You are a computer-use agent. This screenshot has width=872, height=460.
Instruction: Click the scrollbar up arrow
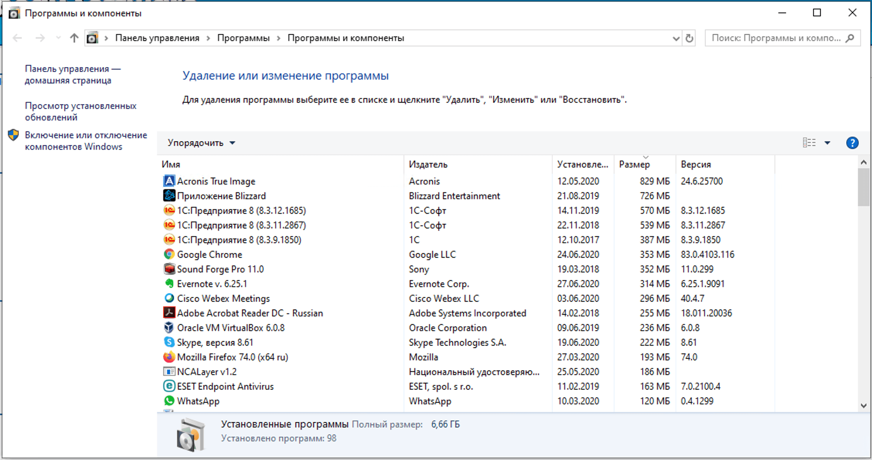pyautogui.click(x=863, y=162)
